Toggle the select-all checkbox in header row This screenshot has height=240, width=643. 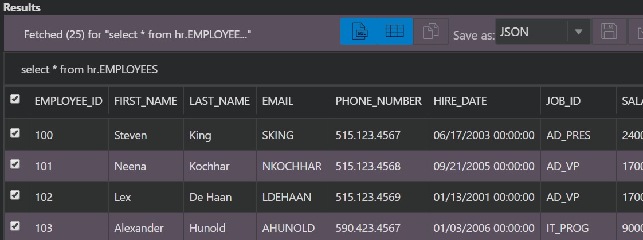click(15, 99)
